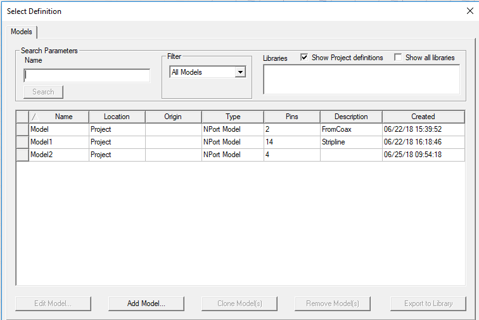Click the blank top-left table corner cell
This screenshot has width=479, height=320.
coord(23,117)
